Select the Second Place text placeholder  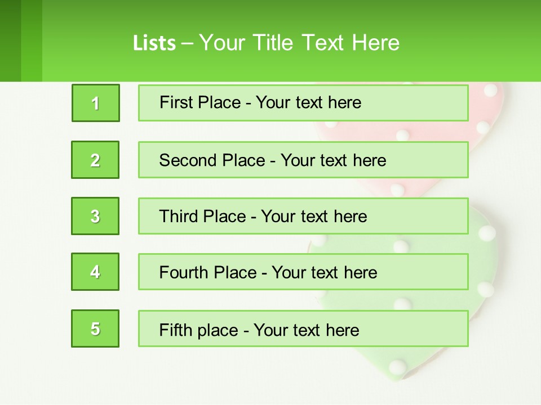click(303, 160)
